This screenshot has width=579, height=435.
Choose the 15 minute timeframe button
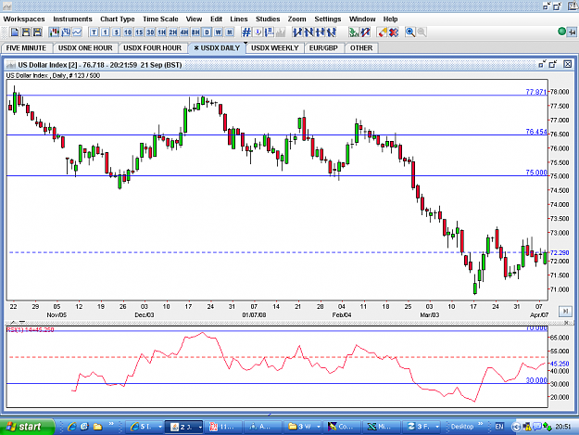139,32
